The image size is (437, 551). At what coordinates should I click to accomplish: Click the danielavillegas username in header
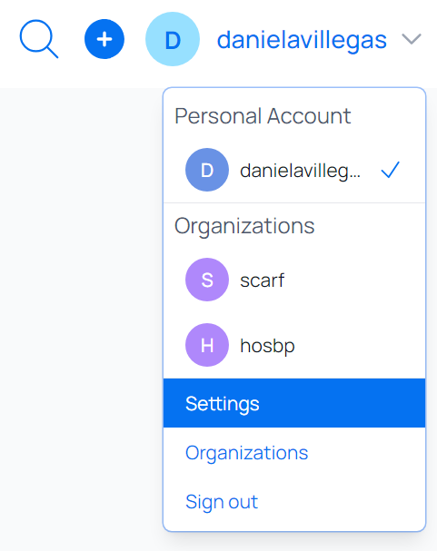tap(302, 40)
